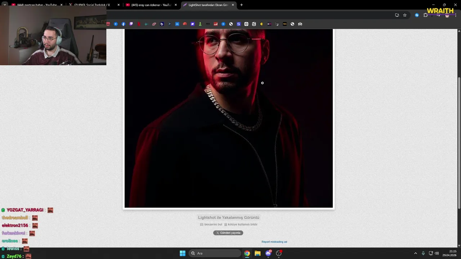Open the ChatGPT swirl bookmark icon

[x=246, y=24]
